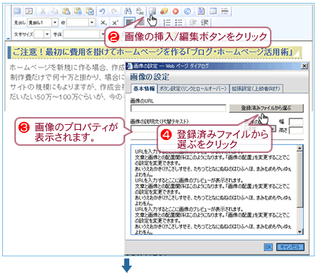The image size is (316, 275).
Task: Click the copy icon in toolbar
Action: click(55, 11)
